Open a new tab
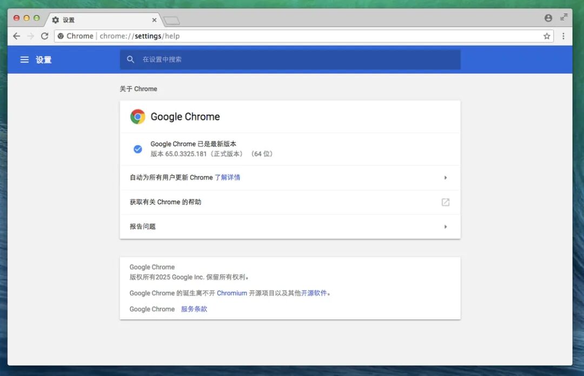The height and width of the screenshot is (376, 584). [171, 21]
